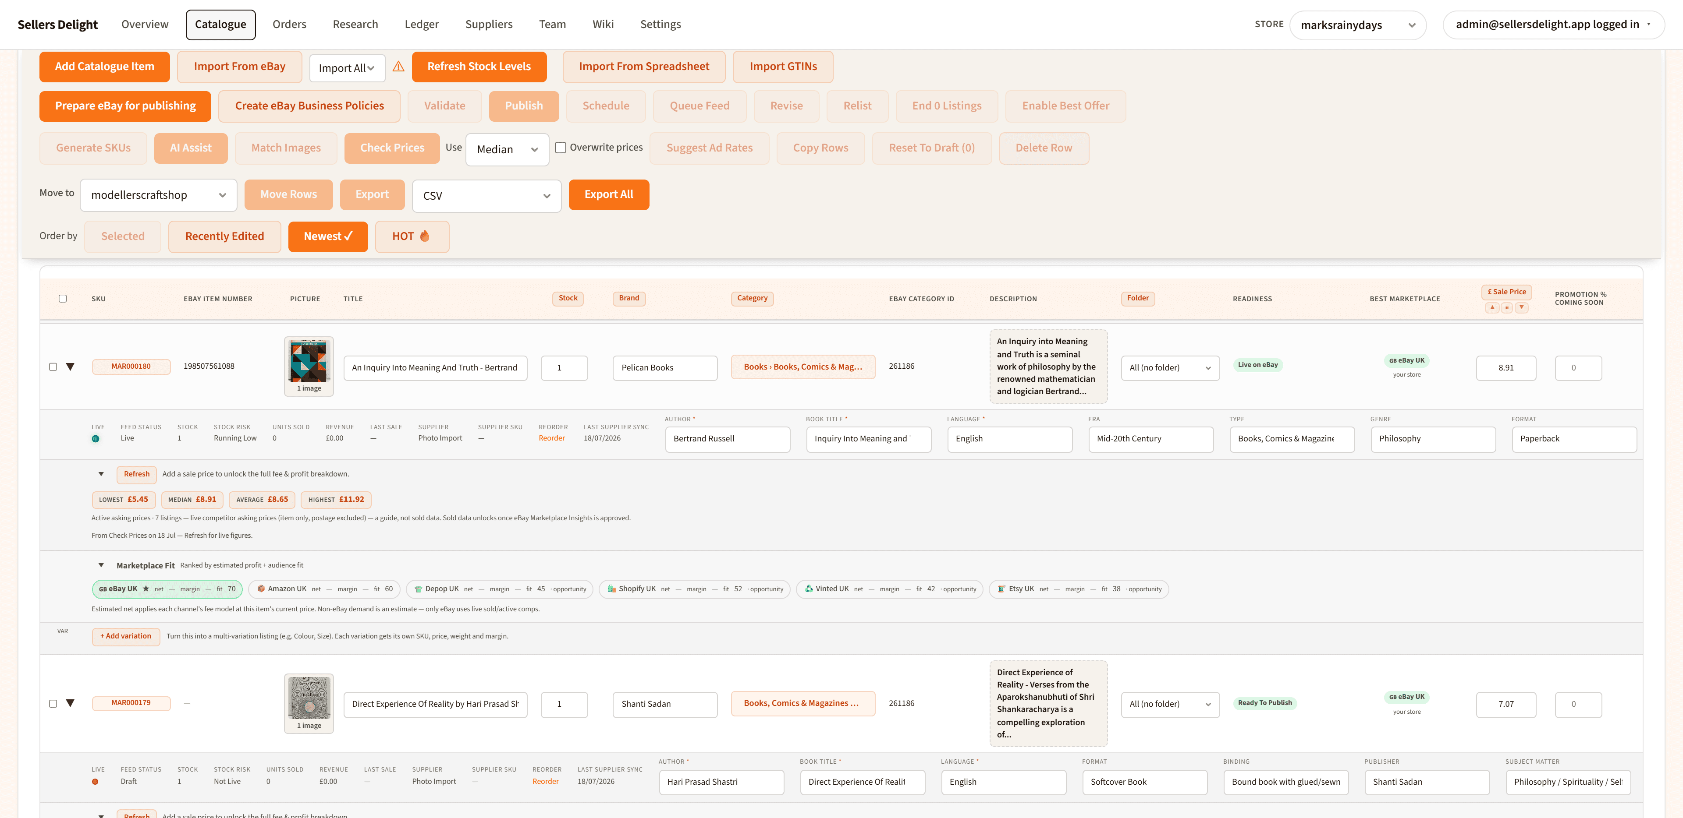The image size is (1683, 818).
Task: Click the Brand field Pelican Books
Action: click(x=665, y=367)
